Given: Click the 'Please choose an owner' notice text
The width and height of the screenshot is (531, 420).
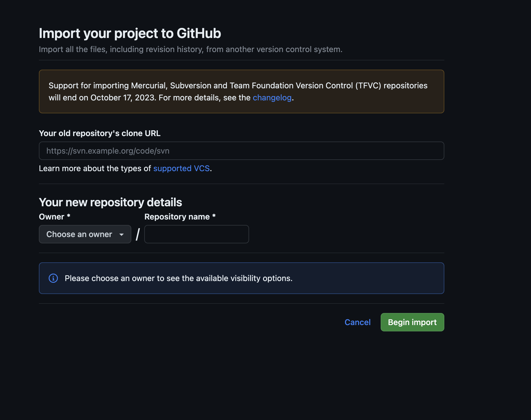Looking at the screenshot, I should 179,278.
